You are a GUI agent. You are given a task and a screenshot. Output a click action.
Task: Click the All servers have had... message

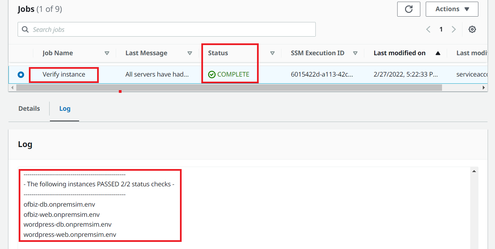pos(157,75)
